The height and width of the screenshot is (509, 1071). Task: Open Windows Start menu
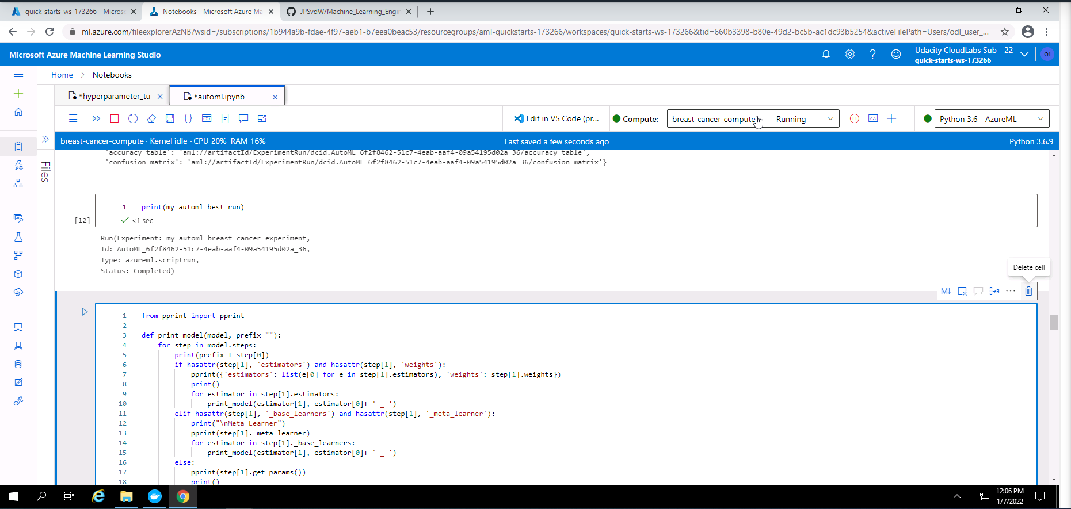14,496
